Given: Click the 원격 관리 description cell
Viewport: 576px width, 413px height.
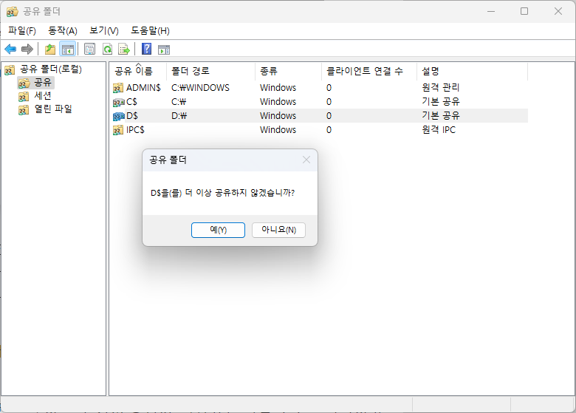Looking at the screenshot, I should (440, 87).
